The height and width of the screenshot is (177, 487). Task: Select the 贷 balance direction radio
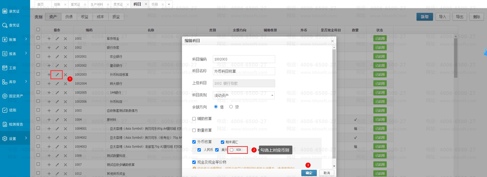pos(231,107)
